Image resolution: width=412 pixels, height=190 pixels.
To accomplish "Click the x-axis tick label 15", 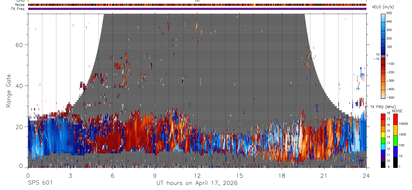I will coord(239,176).
